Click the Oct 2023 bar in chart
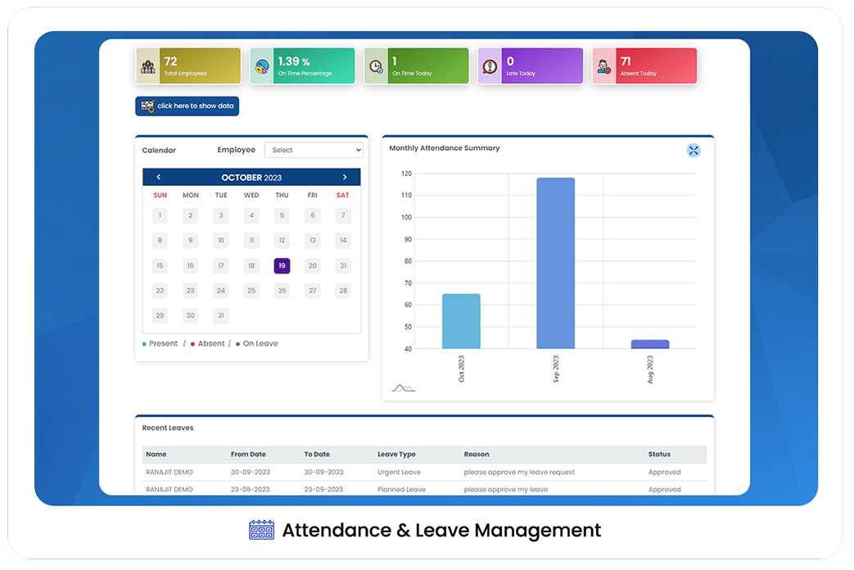This screenshot has height=570, width=854. pyautogui.click(x=461, y=321)
